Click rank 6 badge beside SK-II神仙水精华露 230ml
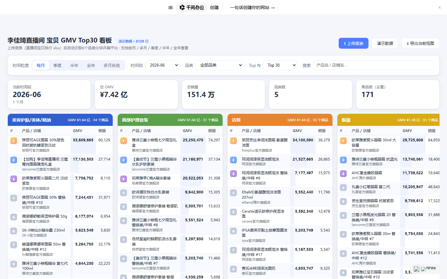The width and height of the screenshot is (447, 279). click(x=14, y=231)
